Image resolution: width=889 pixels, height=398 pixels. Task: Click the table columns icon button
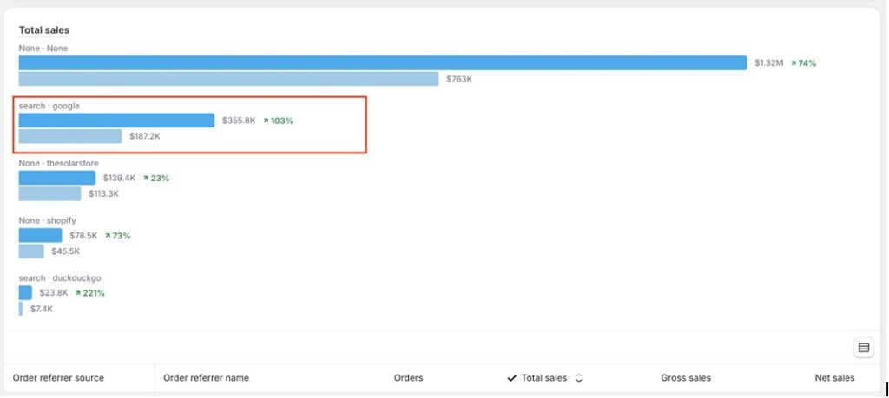point(863,348)
